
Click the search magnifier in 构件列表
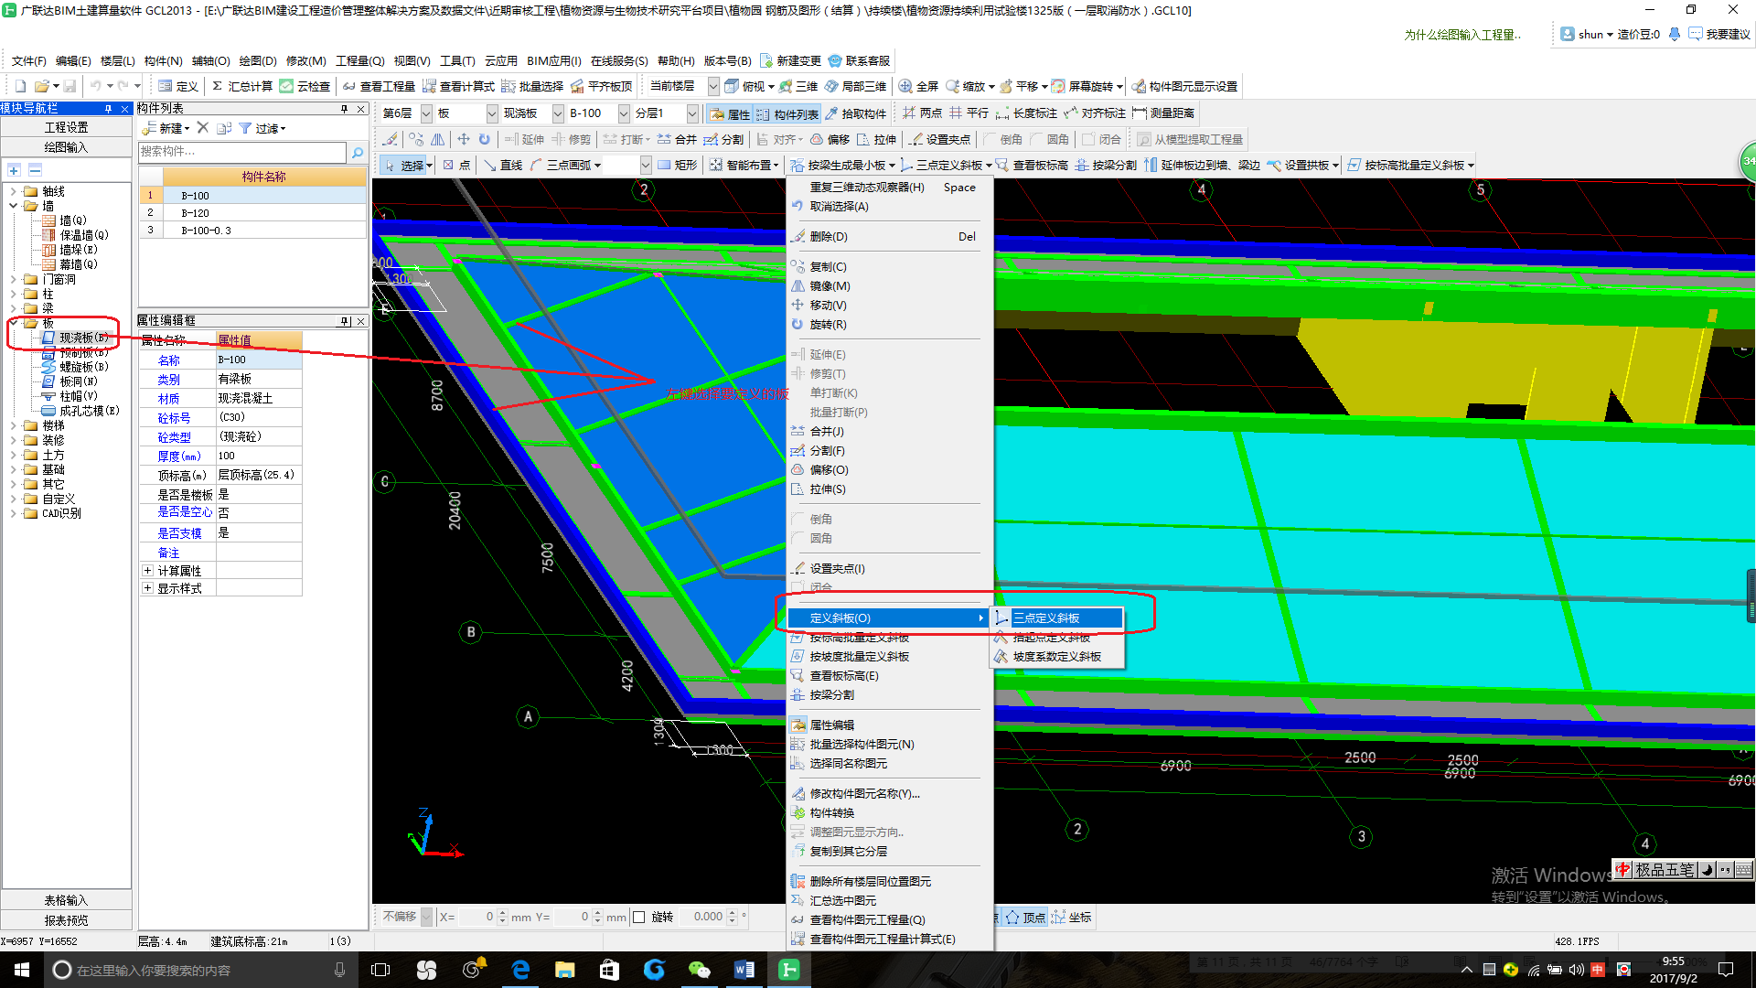tap(358, 152)
